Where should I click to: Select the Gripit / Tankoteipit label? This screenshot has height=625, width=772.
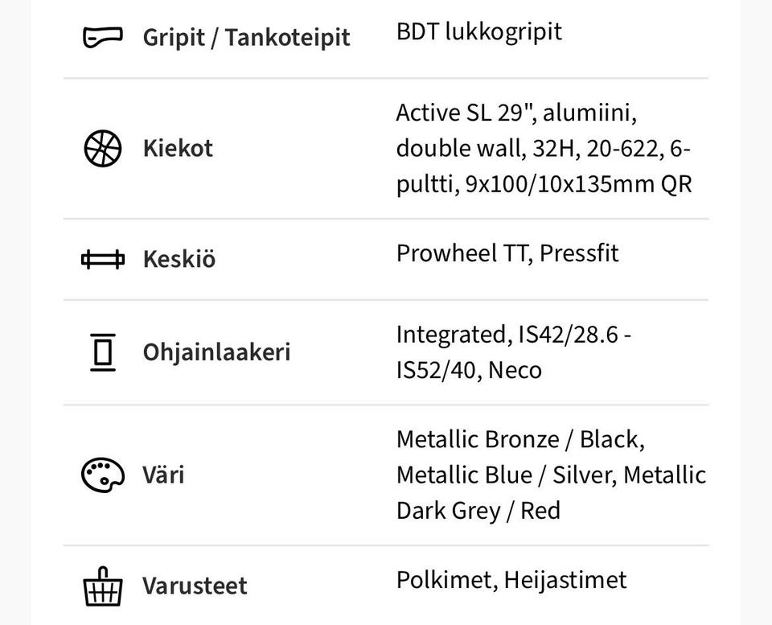coord(246,37)
